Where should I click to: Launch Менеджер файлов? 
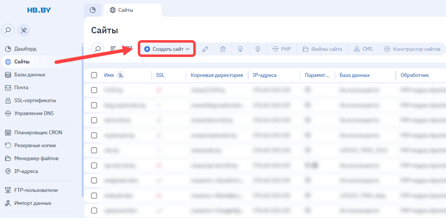[x=36, y=159]
